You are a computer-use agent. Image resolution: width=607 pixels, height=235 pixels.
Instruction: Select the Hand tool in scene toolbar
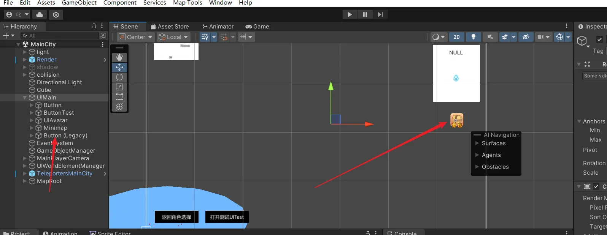coord(119,57)
